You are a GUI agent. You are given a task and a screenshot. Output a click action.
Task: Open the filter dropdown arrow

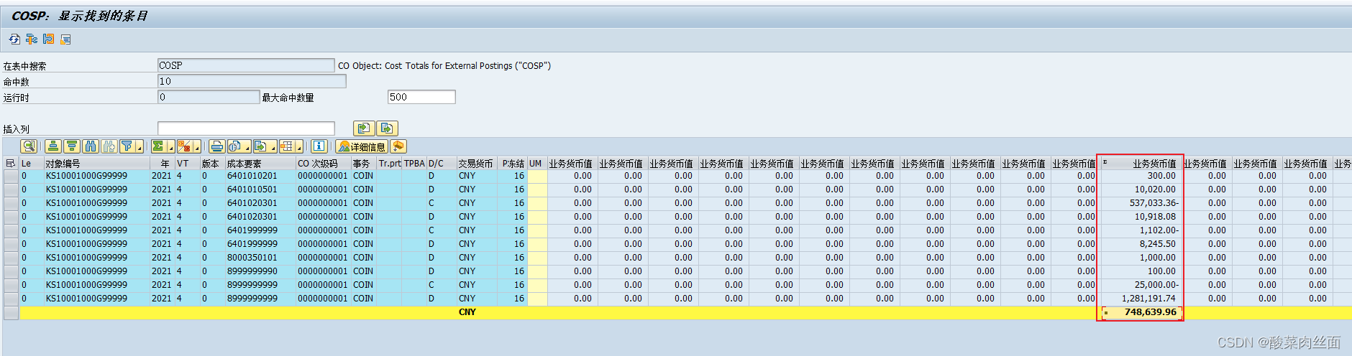(140, 146)
